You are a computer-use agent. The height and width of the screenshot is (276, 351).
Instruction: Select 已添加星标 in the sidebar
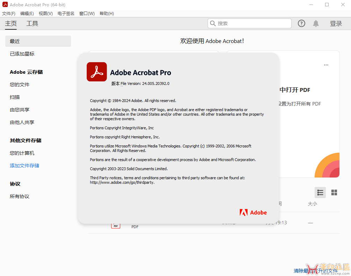(x=22, y=54)
